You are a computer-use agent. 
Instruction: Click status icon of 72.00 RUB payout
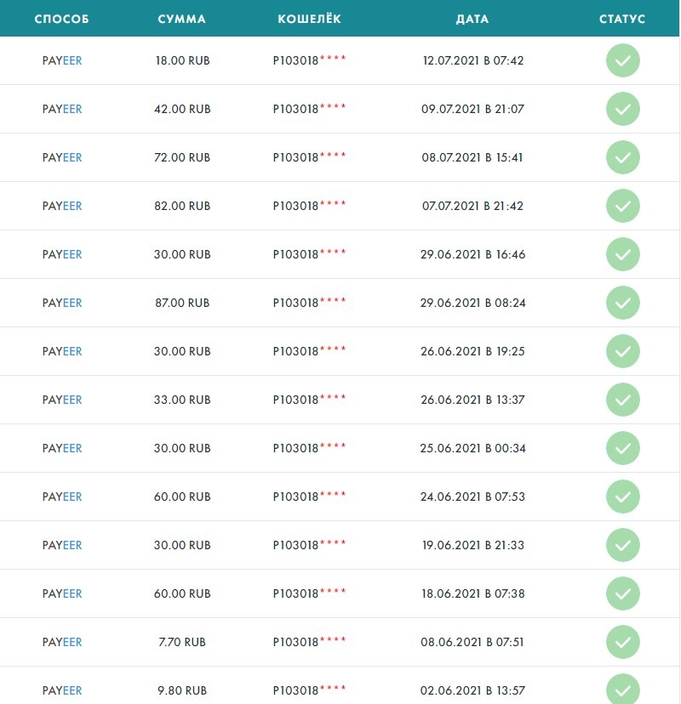[x=622, y=157]
